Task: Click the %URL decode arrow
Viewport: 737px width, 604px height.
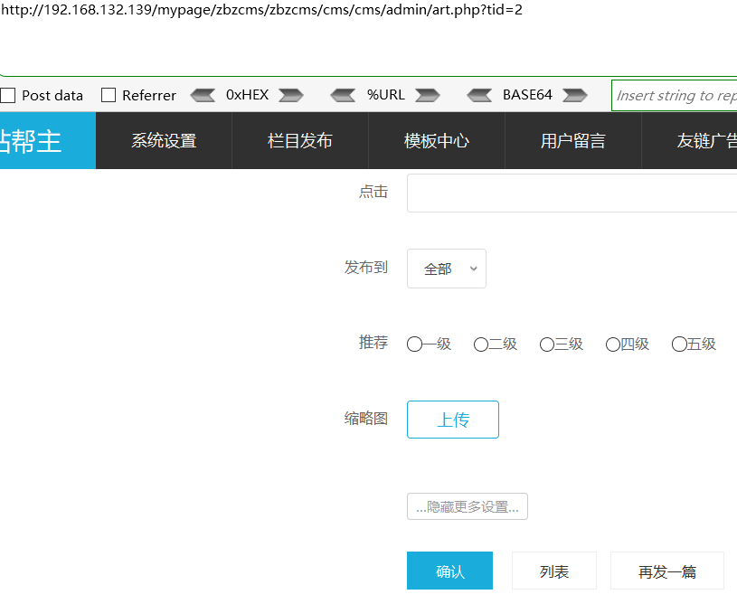Action: [343, 95]
